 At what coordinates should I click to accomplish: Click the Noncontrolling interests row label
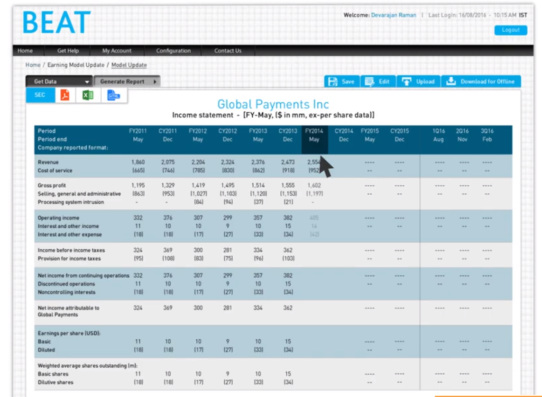coord(66,292)
